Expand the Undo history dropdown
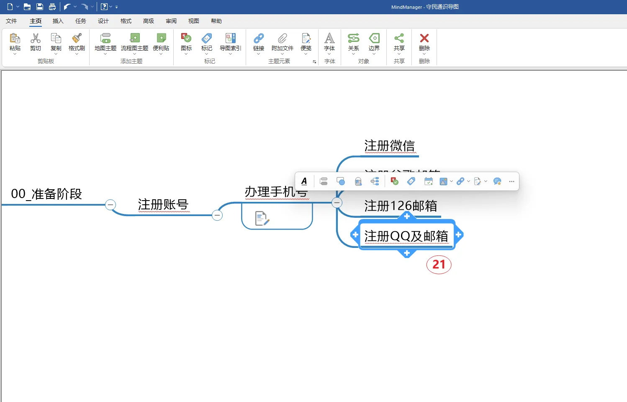Image resolution: width=627 pixels, height=402 pixels. tap(75, 7)
